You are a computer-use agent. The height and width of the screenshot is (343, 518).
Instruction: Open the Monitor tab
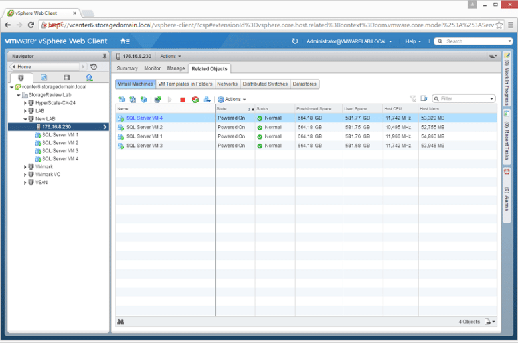click(x=152, y=68)
